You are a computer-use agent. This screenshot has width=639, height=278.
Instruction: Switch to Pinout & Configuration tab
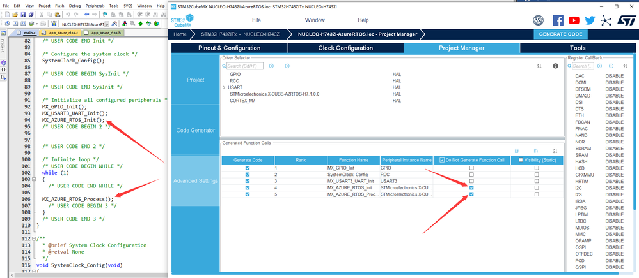coord(229,48)
